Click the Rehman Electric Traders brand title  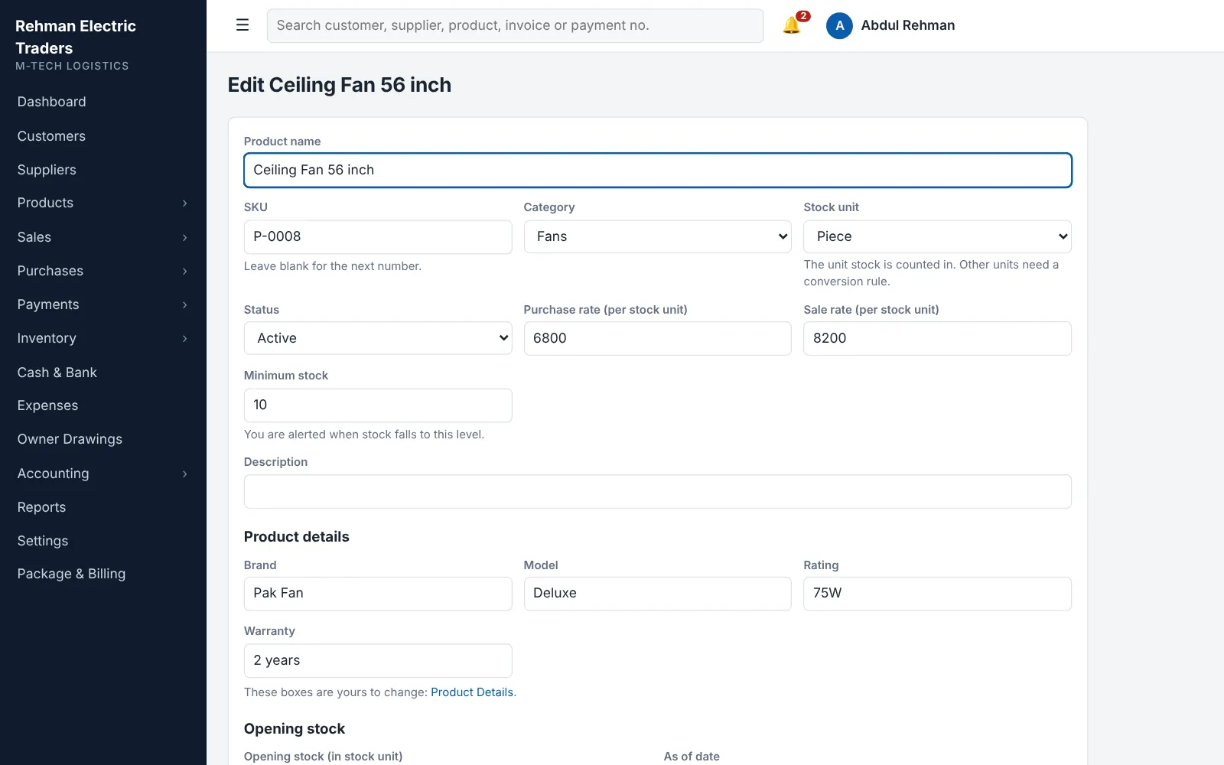pyautogui.click(x=76, y=37)
